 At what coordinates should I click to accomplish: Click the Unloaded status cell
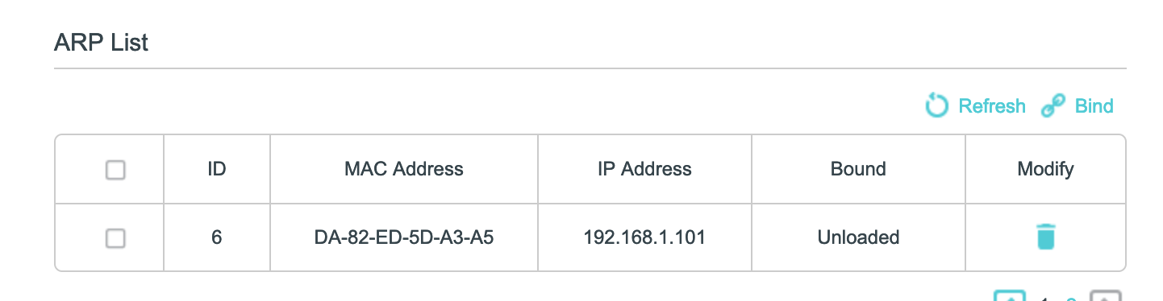click(x=858, y=237)
